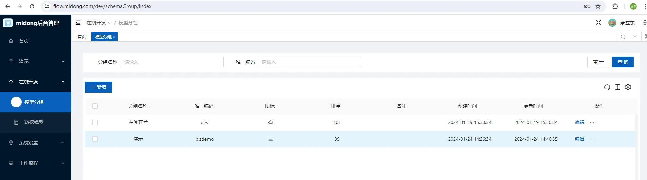Open browser extensions puzzle icon
647x180 pixels.
615,6
